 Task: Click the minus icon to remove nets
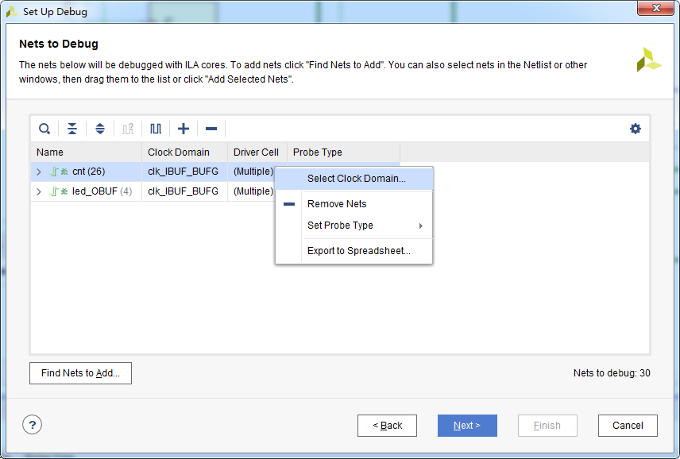[x=211, y=129]
